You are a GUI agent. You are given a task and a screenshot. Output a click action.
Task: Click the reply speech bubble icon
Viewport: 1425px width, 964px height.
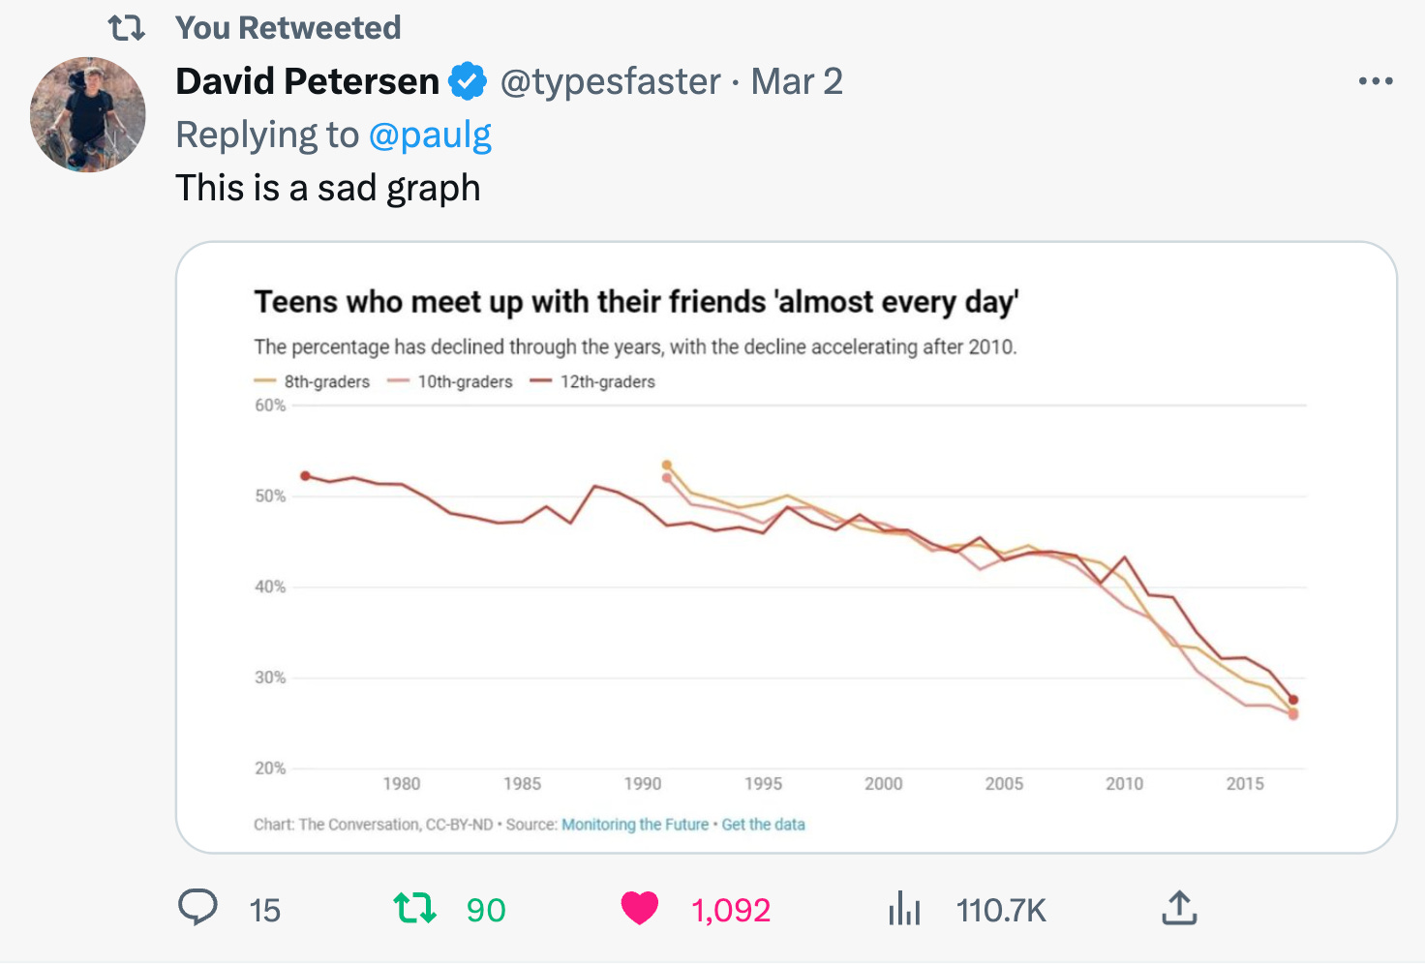point(198,908)
